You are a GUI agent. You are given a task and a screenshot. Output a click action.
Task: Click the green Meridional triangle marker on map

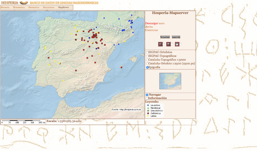point(138,17)
